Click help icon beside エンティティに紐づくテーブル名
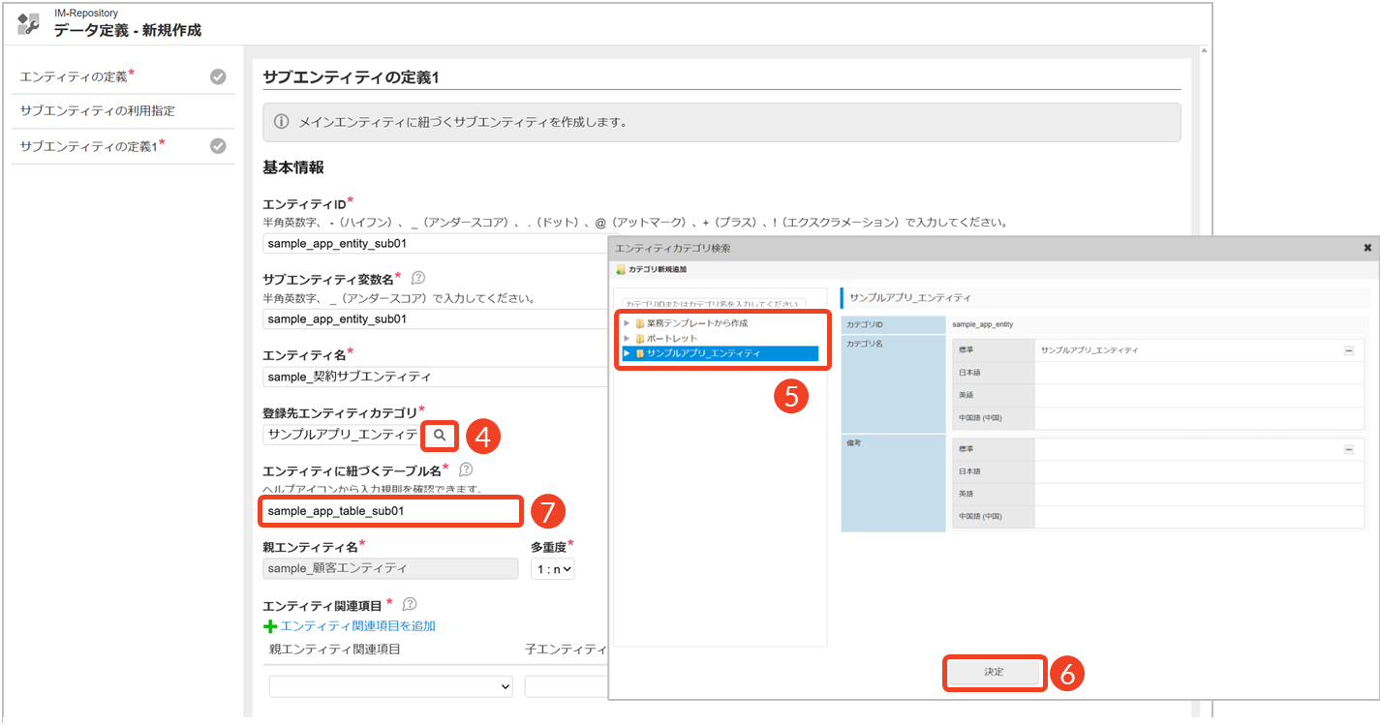The height and width of the screenshot is (726, 1380). [x=466, y=469]
